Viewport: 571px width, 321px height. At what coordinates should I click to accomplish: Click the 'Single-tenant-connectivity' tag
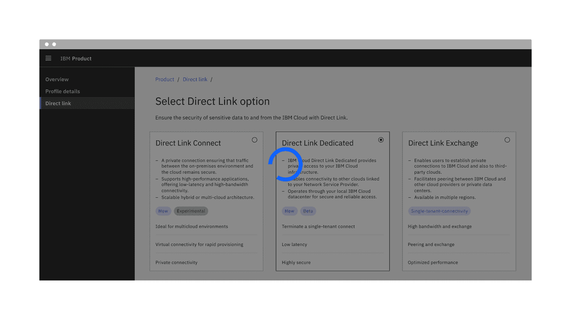[x=439, y=211]
